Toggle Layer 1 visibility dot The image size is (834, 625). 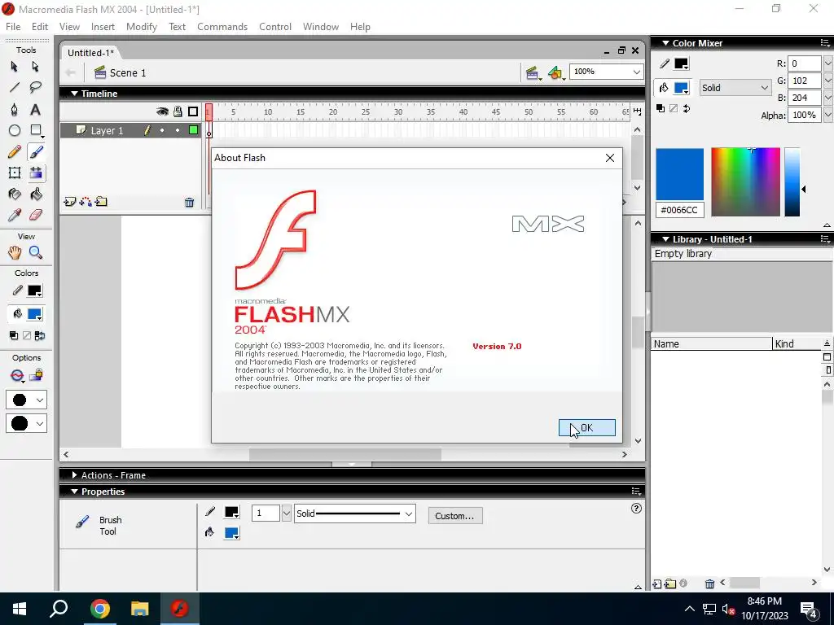(162, 130)
